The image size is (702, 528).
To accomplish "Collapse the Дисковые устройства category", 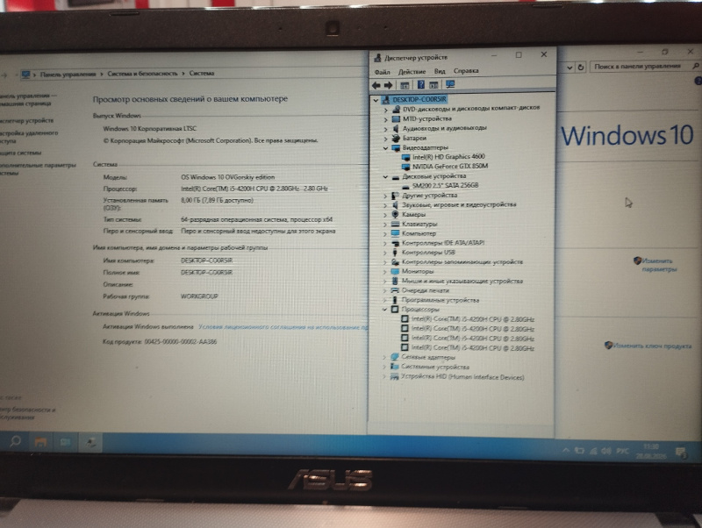I will (385, 177).
